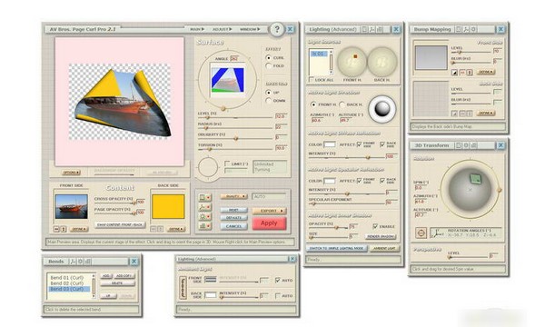Select the Curl effect radio button
The width and height of the screenshot is (545, 327).
[268, 58]
